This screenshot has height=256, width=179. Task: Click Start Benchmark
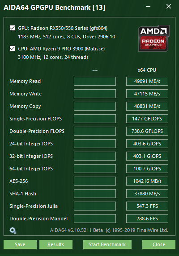pos(107,244)
